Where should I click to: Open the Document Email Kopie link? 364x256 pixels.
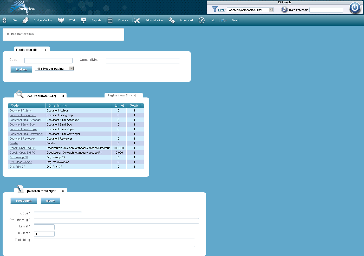point(23,129)
